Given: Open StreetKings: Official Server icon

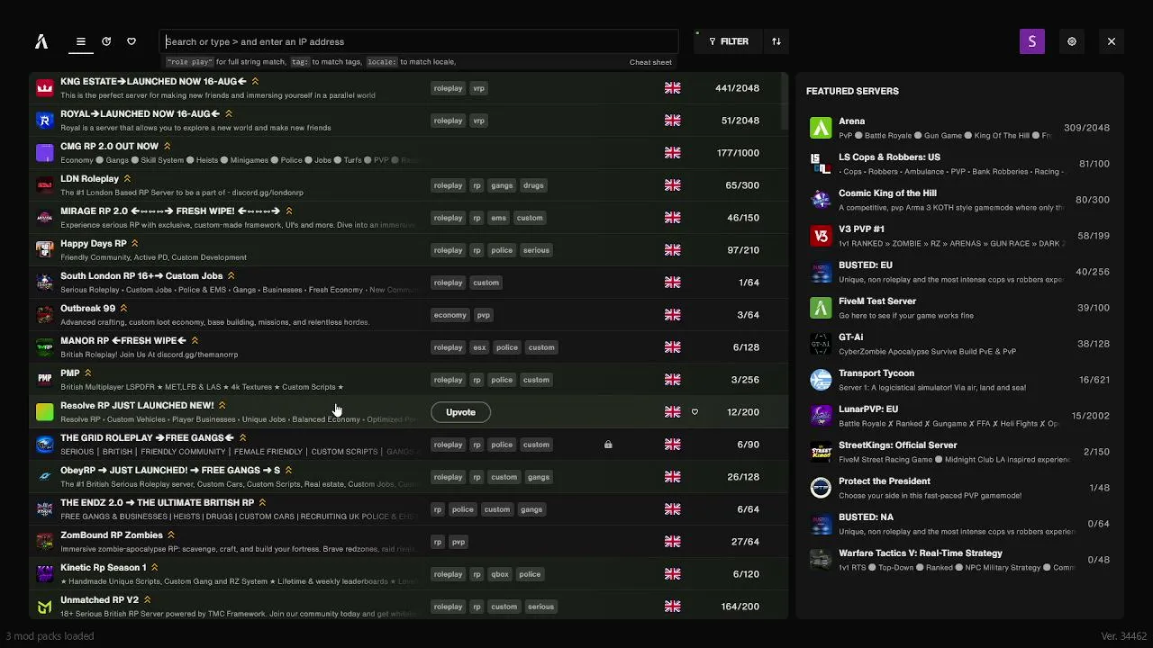Looking at the screenshot, I should pos(821,452).
